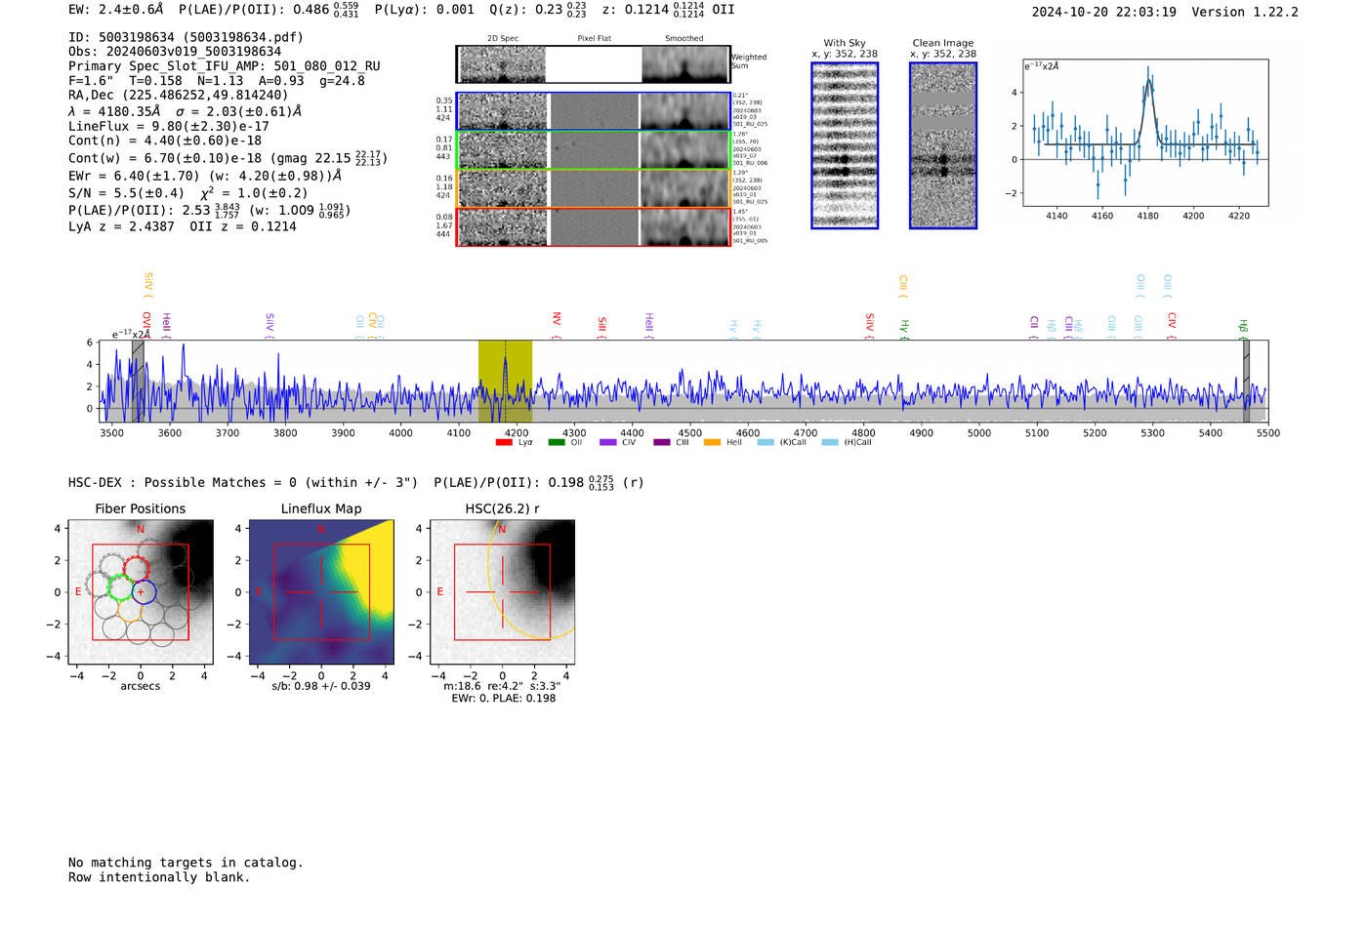
Task: Click the HSC(26.2) r image panel
Action: pyautogui.click(x=503, y=592)
